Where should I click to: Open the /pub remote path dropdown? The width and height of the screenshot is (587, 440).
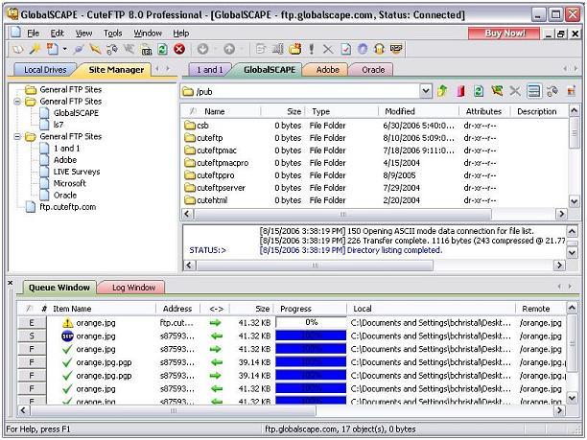click(x=425, y=91)
